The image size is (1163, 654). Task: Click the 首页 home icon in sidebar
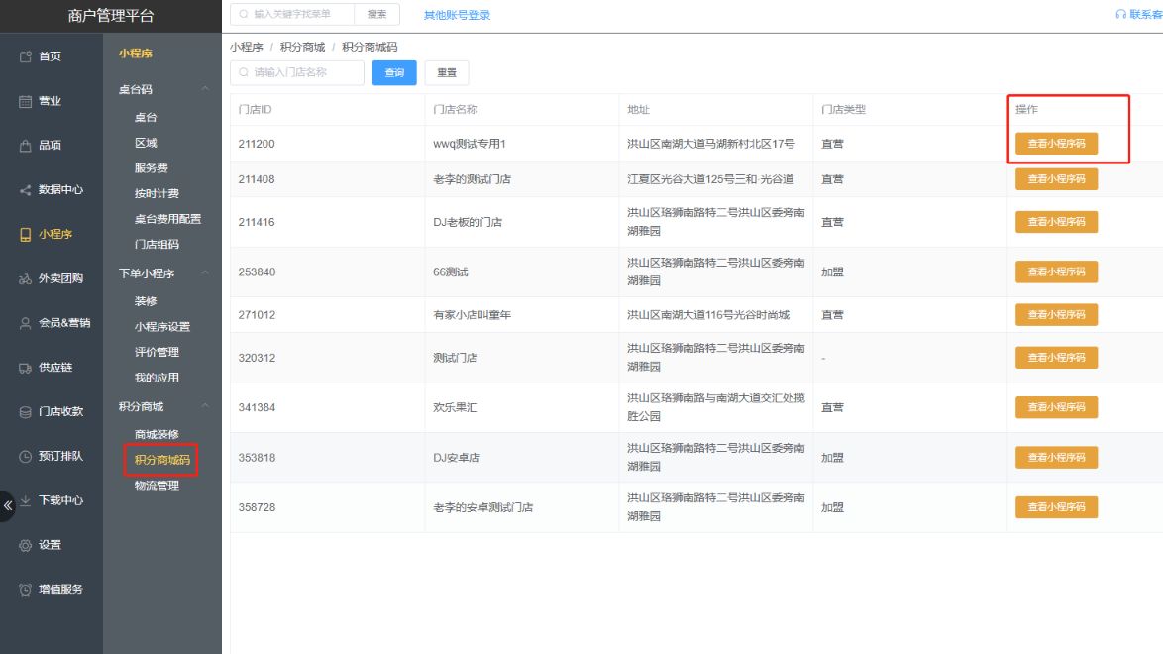tap(25, 56)
